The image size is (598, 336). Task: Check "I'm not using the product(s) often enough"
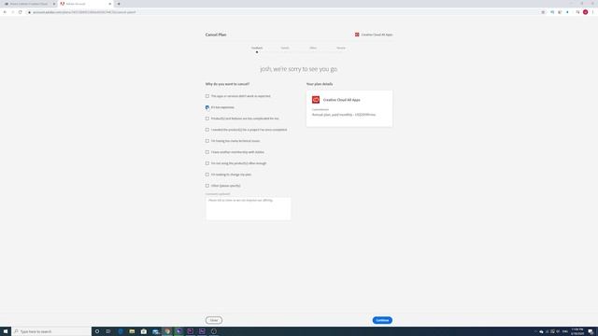click(x=207, y=163)
